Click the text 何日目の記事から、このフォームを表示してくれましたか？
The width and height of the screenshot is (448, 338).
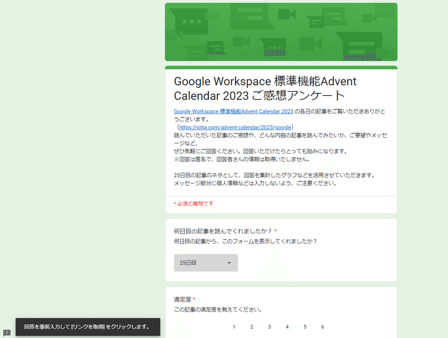(x=245, y=241)
